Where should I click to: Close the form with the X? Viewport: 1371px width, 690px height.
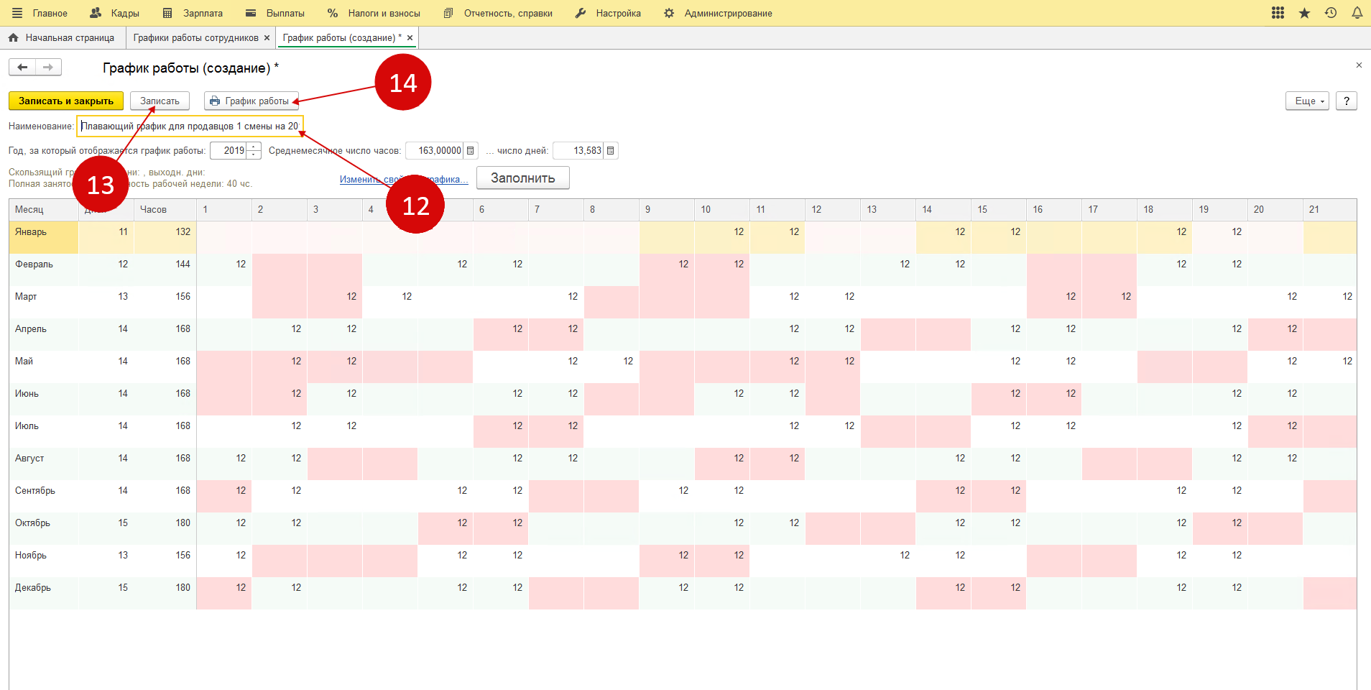coord(1359,65)
